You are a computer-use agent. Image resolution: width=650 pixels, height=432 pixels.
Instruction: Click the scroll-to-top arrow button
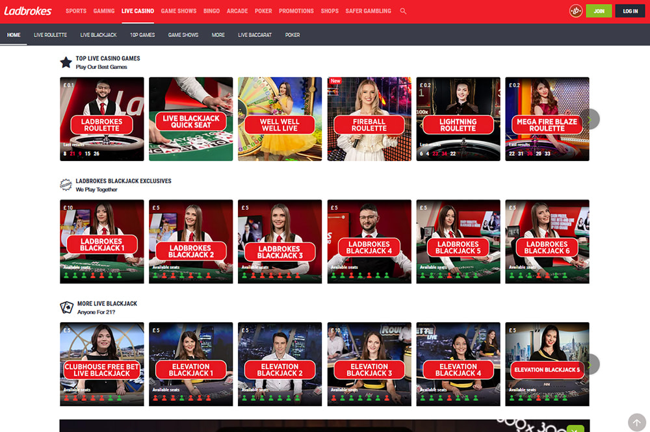pyautogui.click(x=637, y=423)
